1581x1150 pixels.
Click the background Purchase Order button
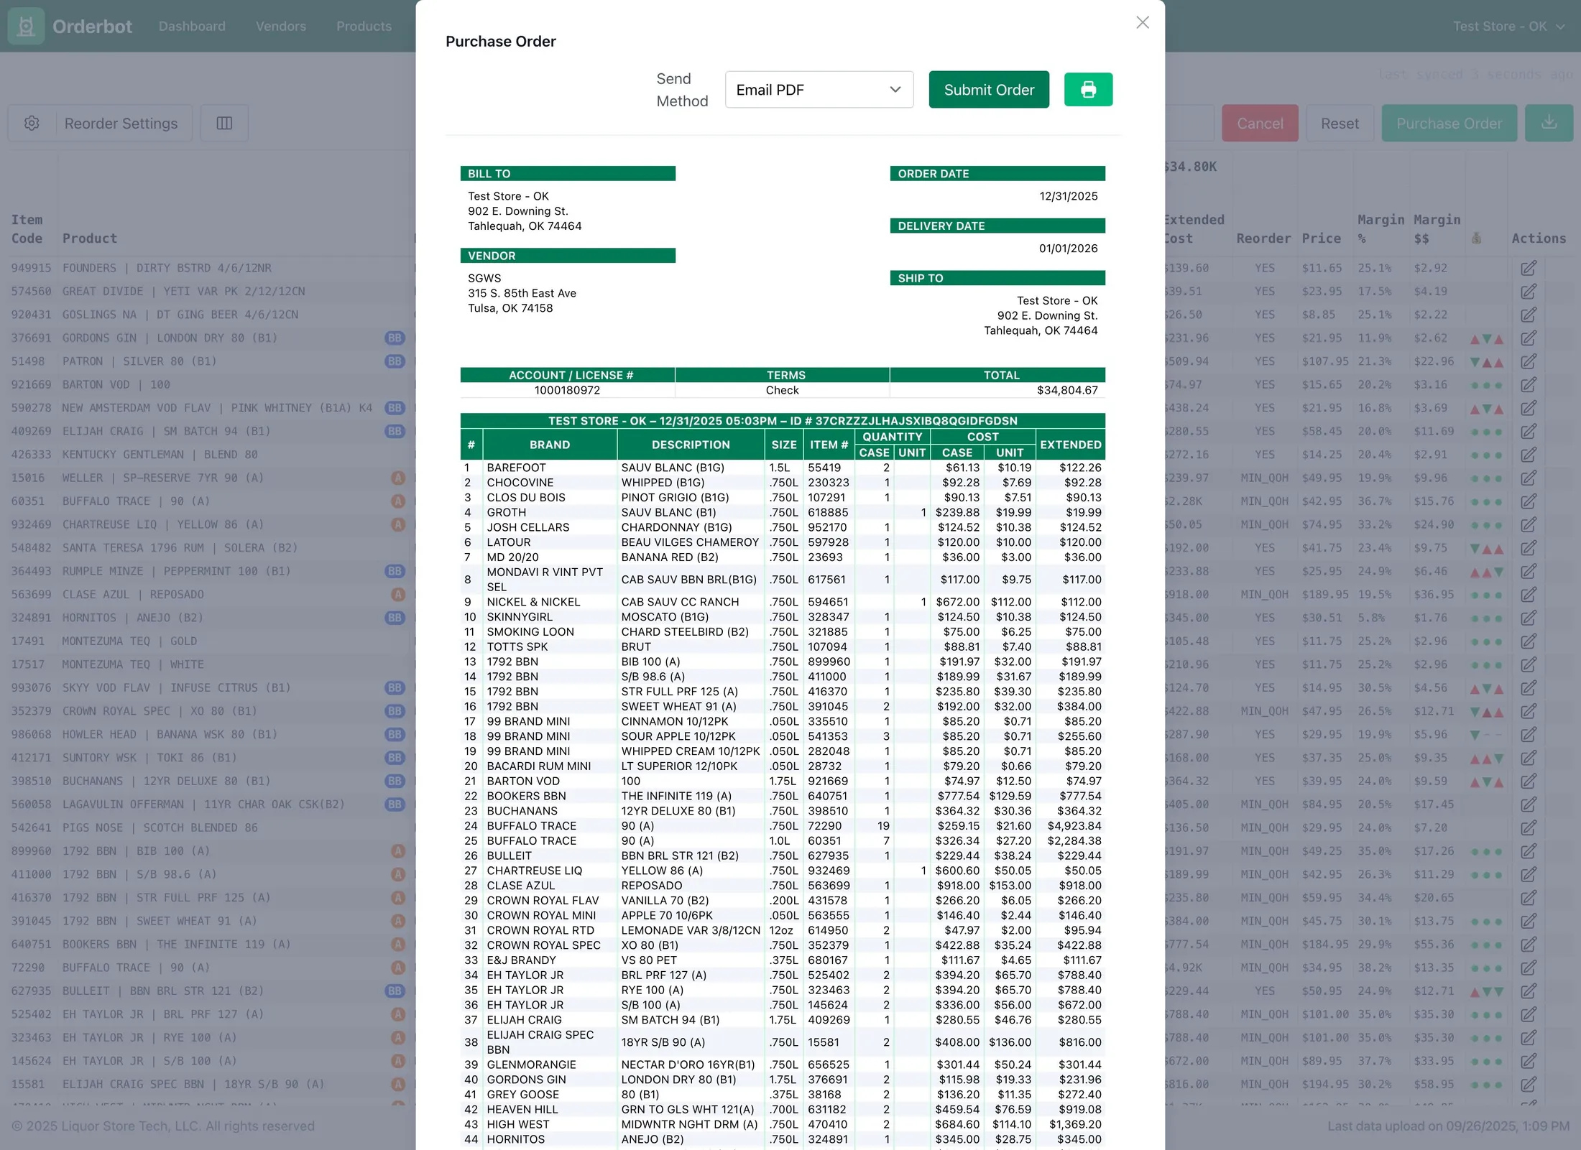(1449, 124)
